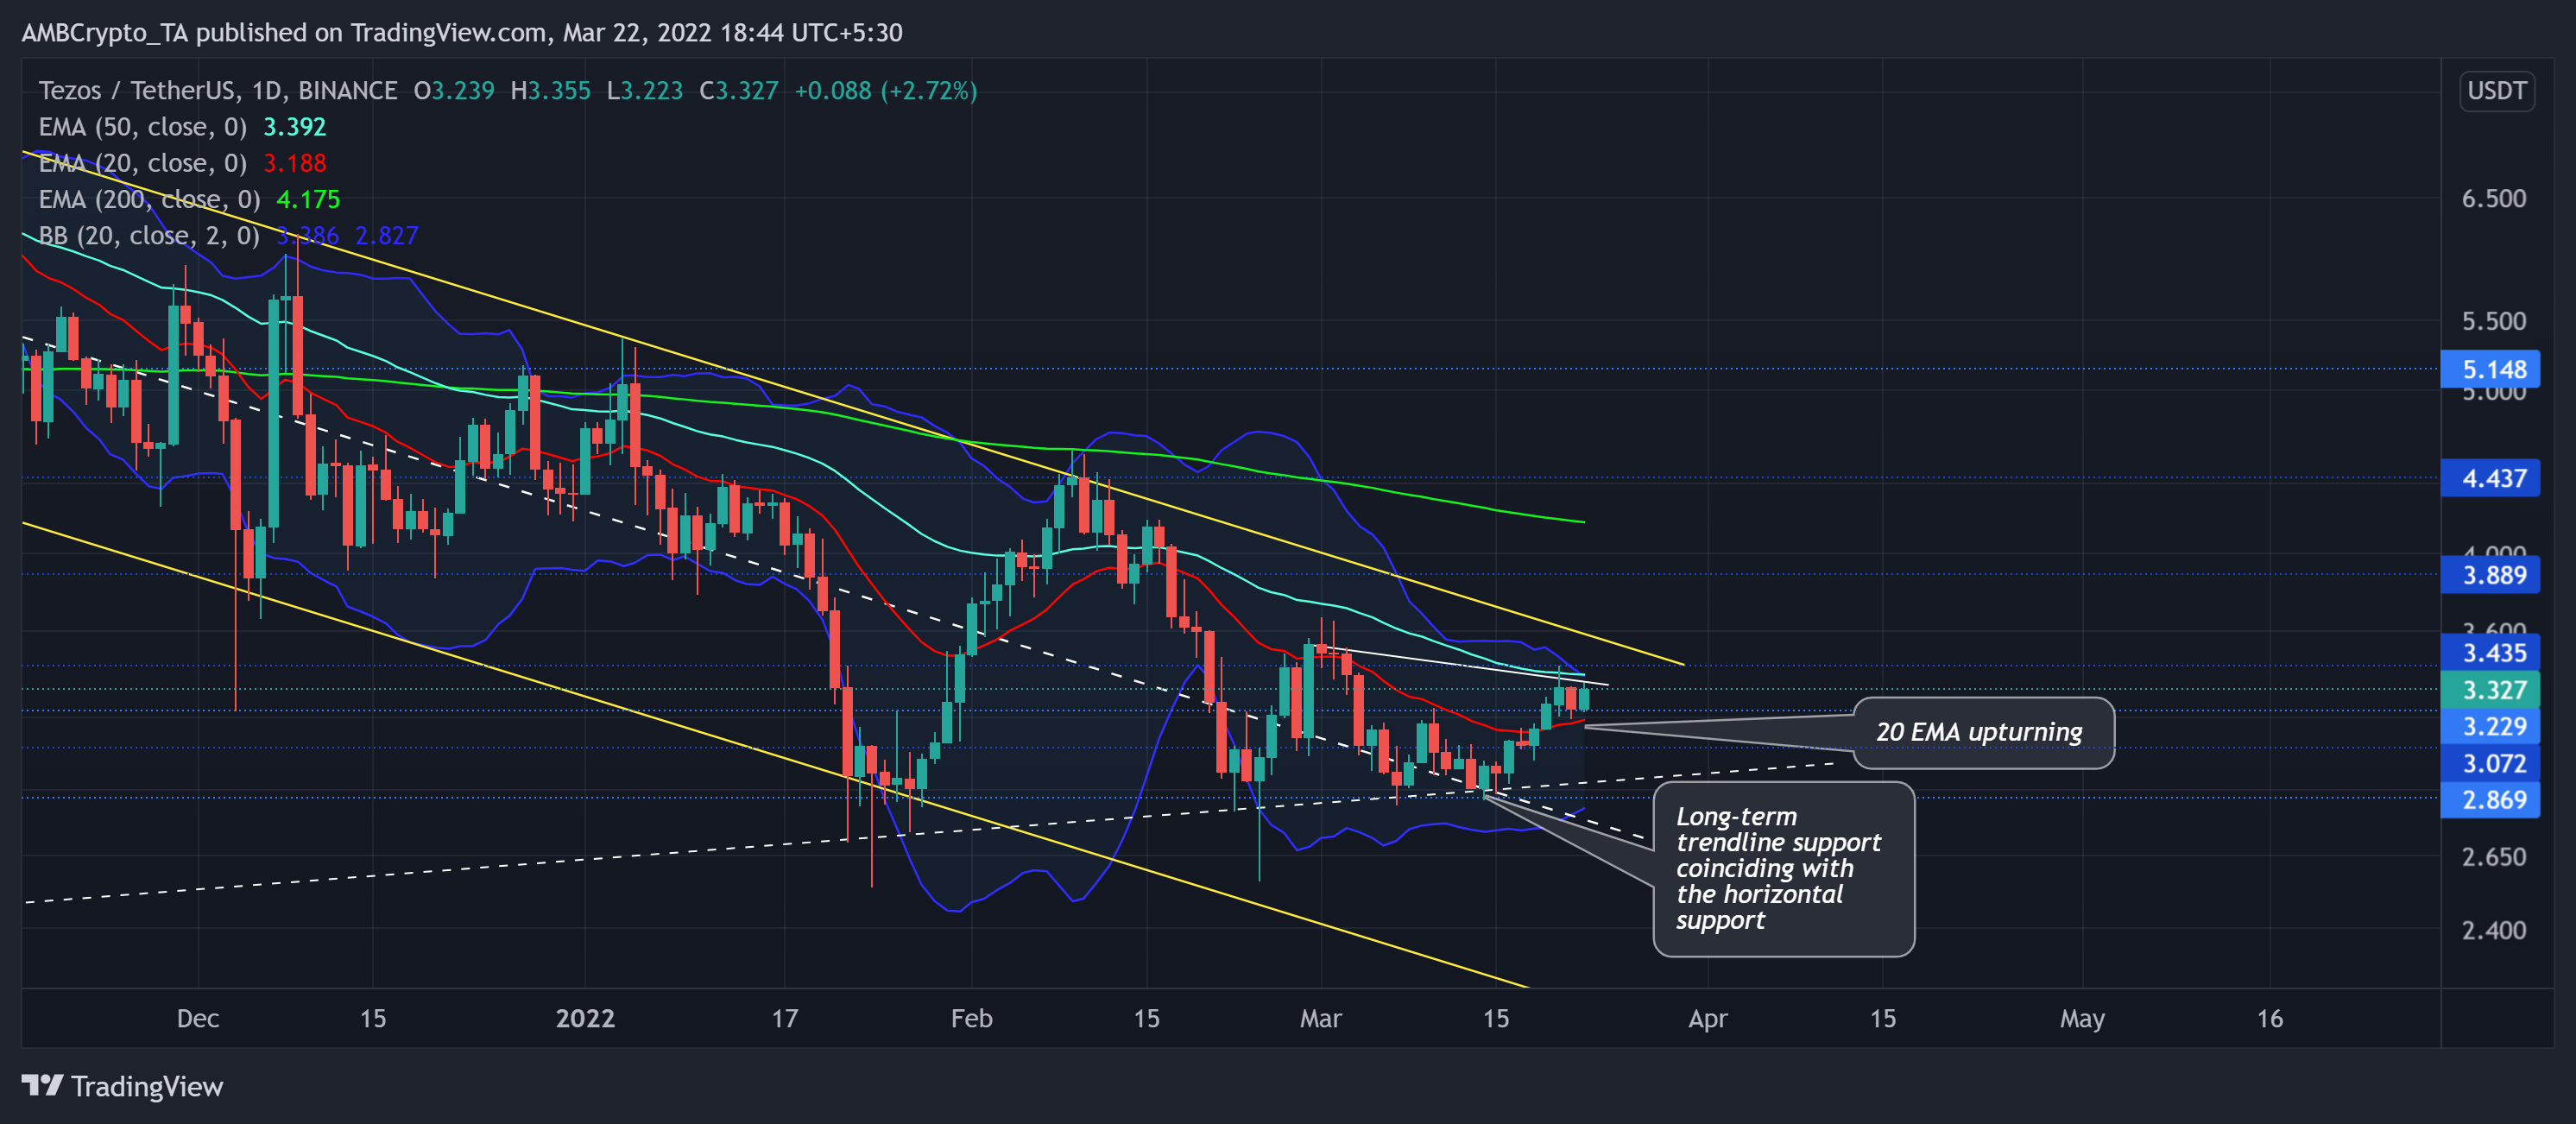Click the TradingView logo
This screenshot has height=1124, width=2576.
122,1086
